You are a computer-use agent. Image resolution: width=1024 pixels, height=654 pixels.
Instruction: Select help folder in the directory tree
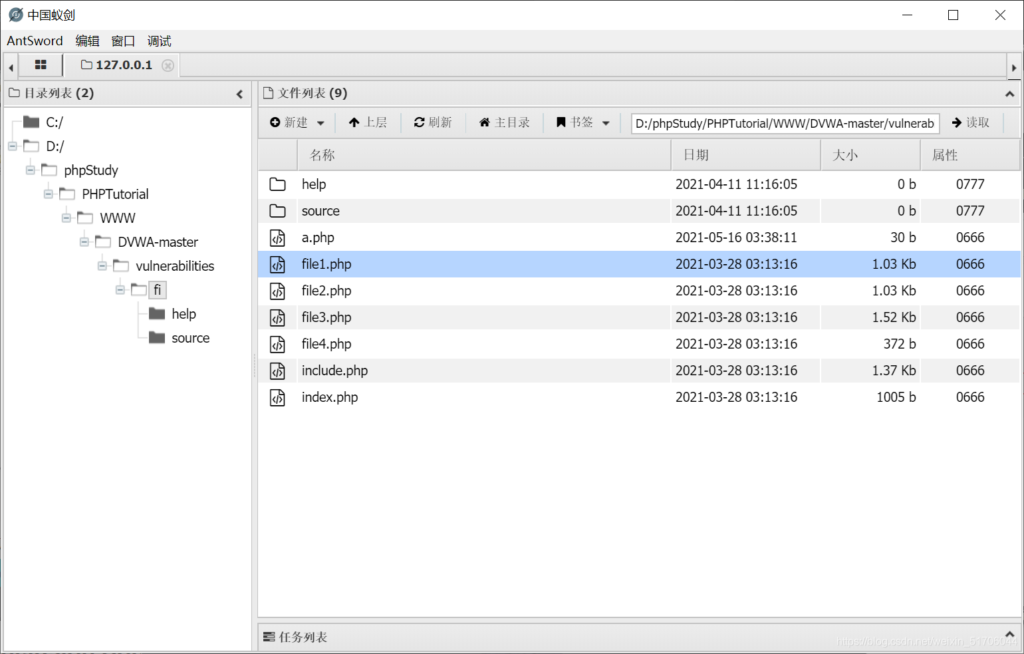click(184, 314)
